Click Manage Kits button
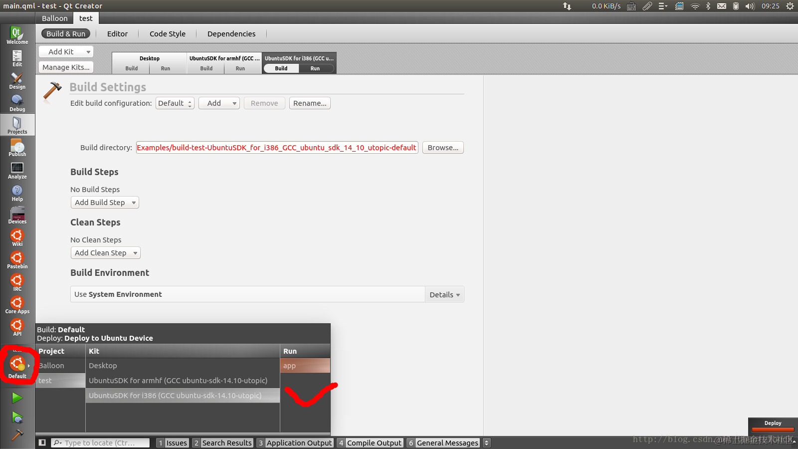The height and width of the screenshot is (449, 798). pos(66,67)
